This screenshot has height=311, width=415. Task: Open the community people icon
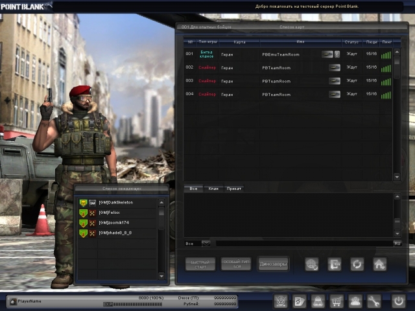tap(355, 301)
